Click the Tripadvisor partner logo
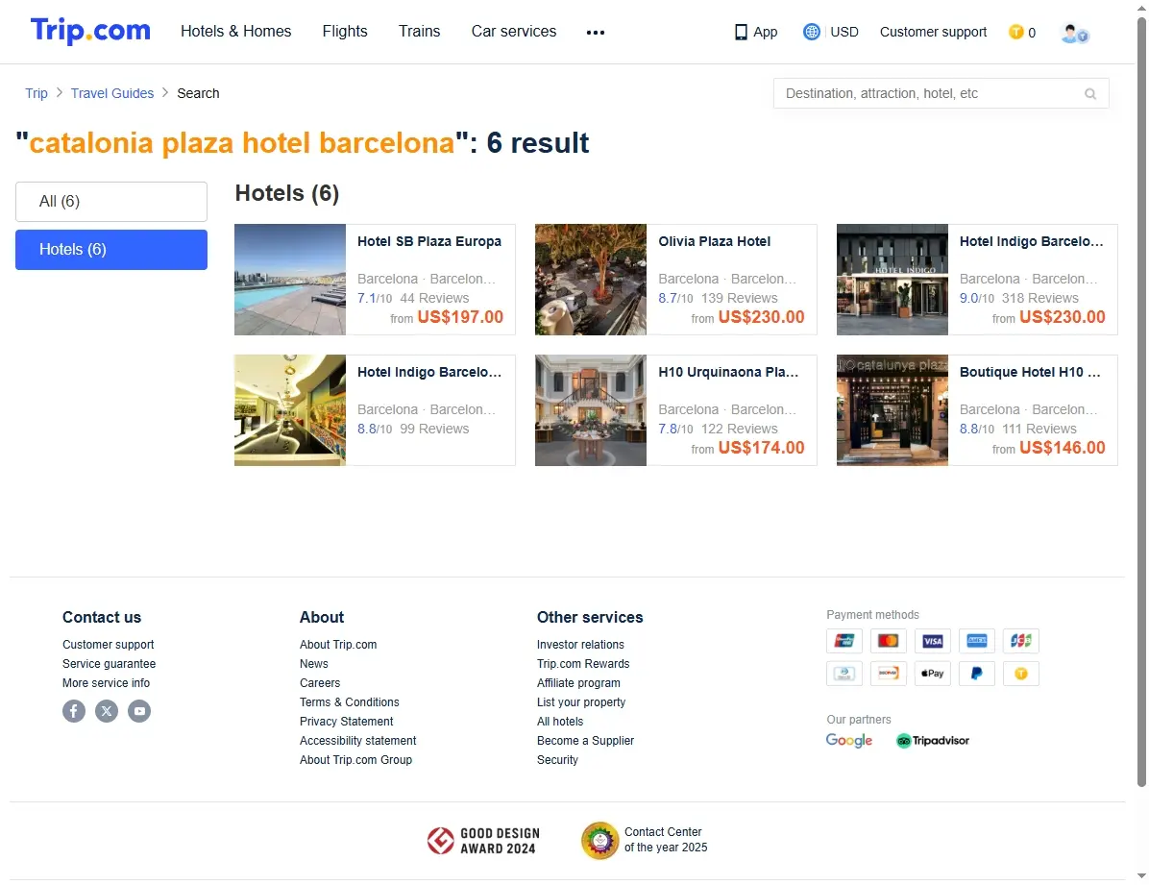The image size is (1149, 885). click(x=933, y=741)
